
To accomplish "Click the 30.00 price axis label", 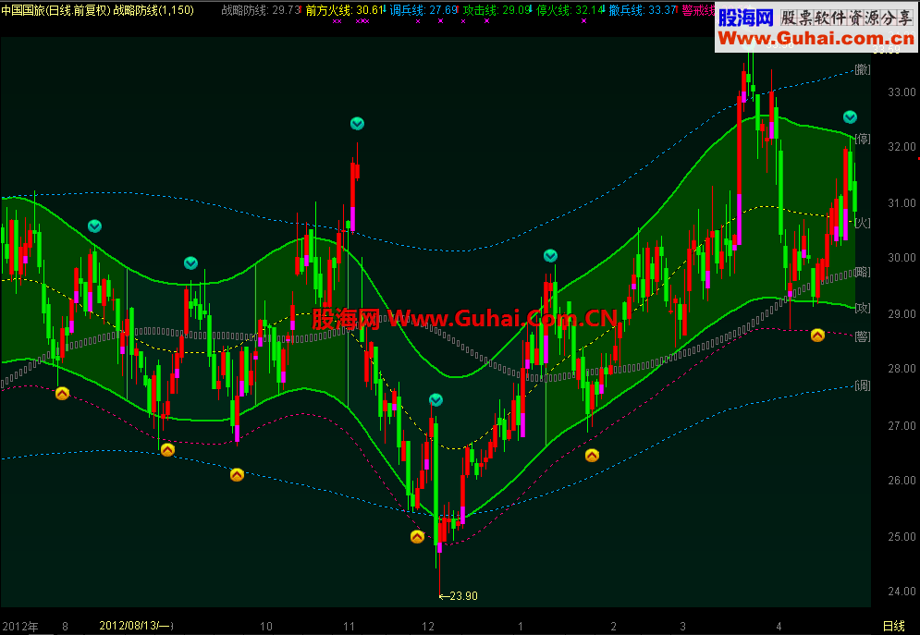I will [x=902, y=257].
